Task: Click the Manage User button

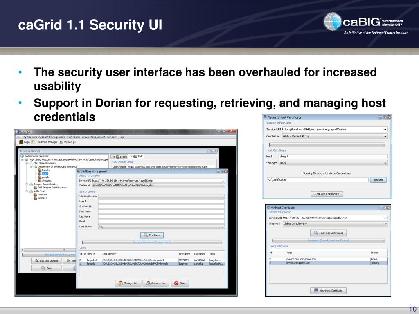Action: [x=128, y=283]
